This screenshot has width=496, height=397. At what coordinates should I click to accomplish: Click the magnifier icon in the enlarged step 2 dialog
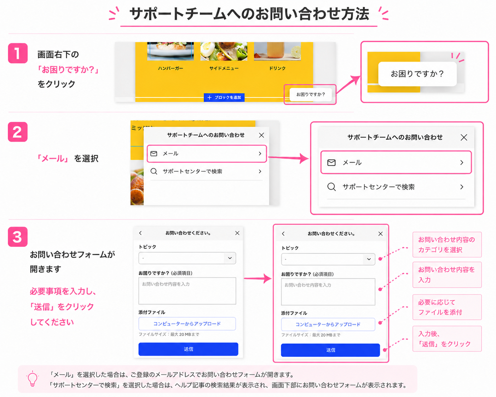331,187
